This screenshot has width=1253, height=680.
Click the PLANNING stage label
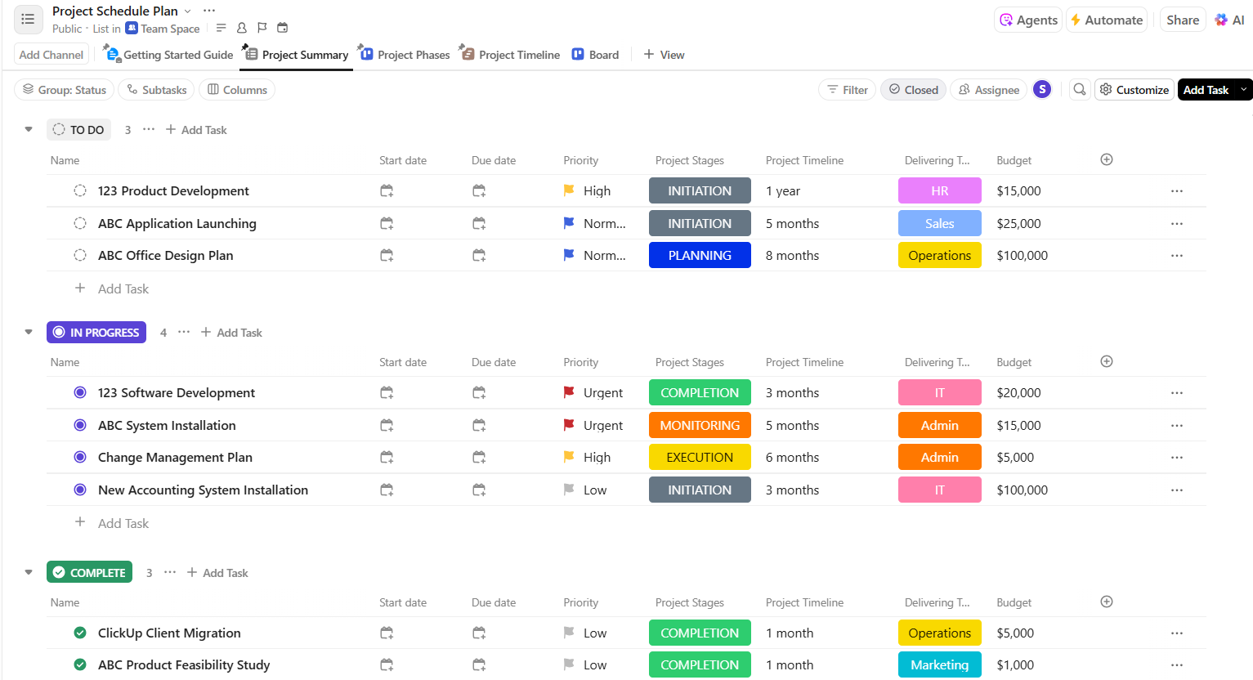[x=700, y=256]
